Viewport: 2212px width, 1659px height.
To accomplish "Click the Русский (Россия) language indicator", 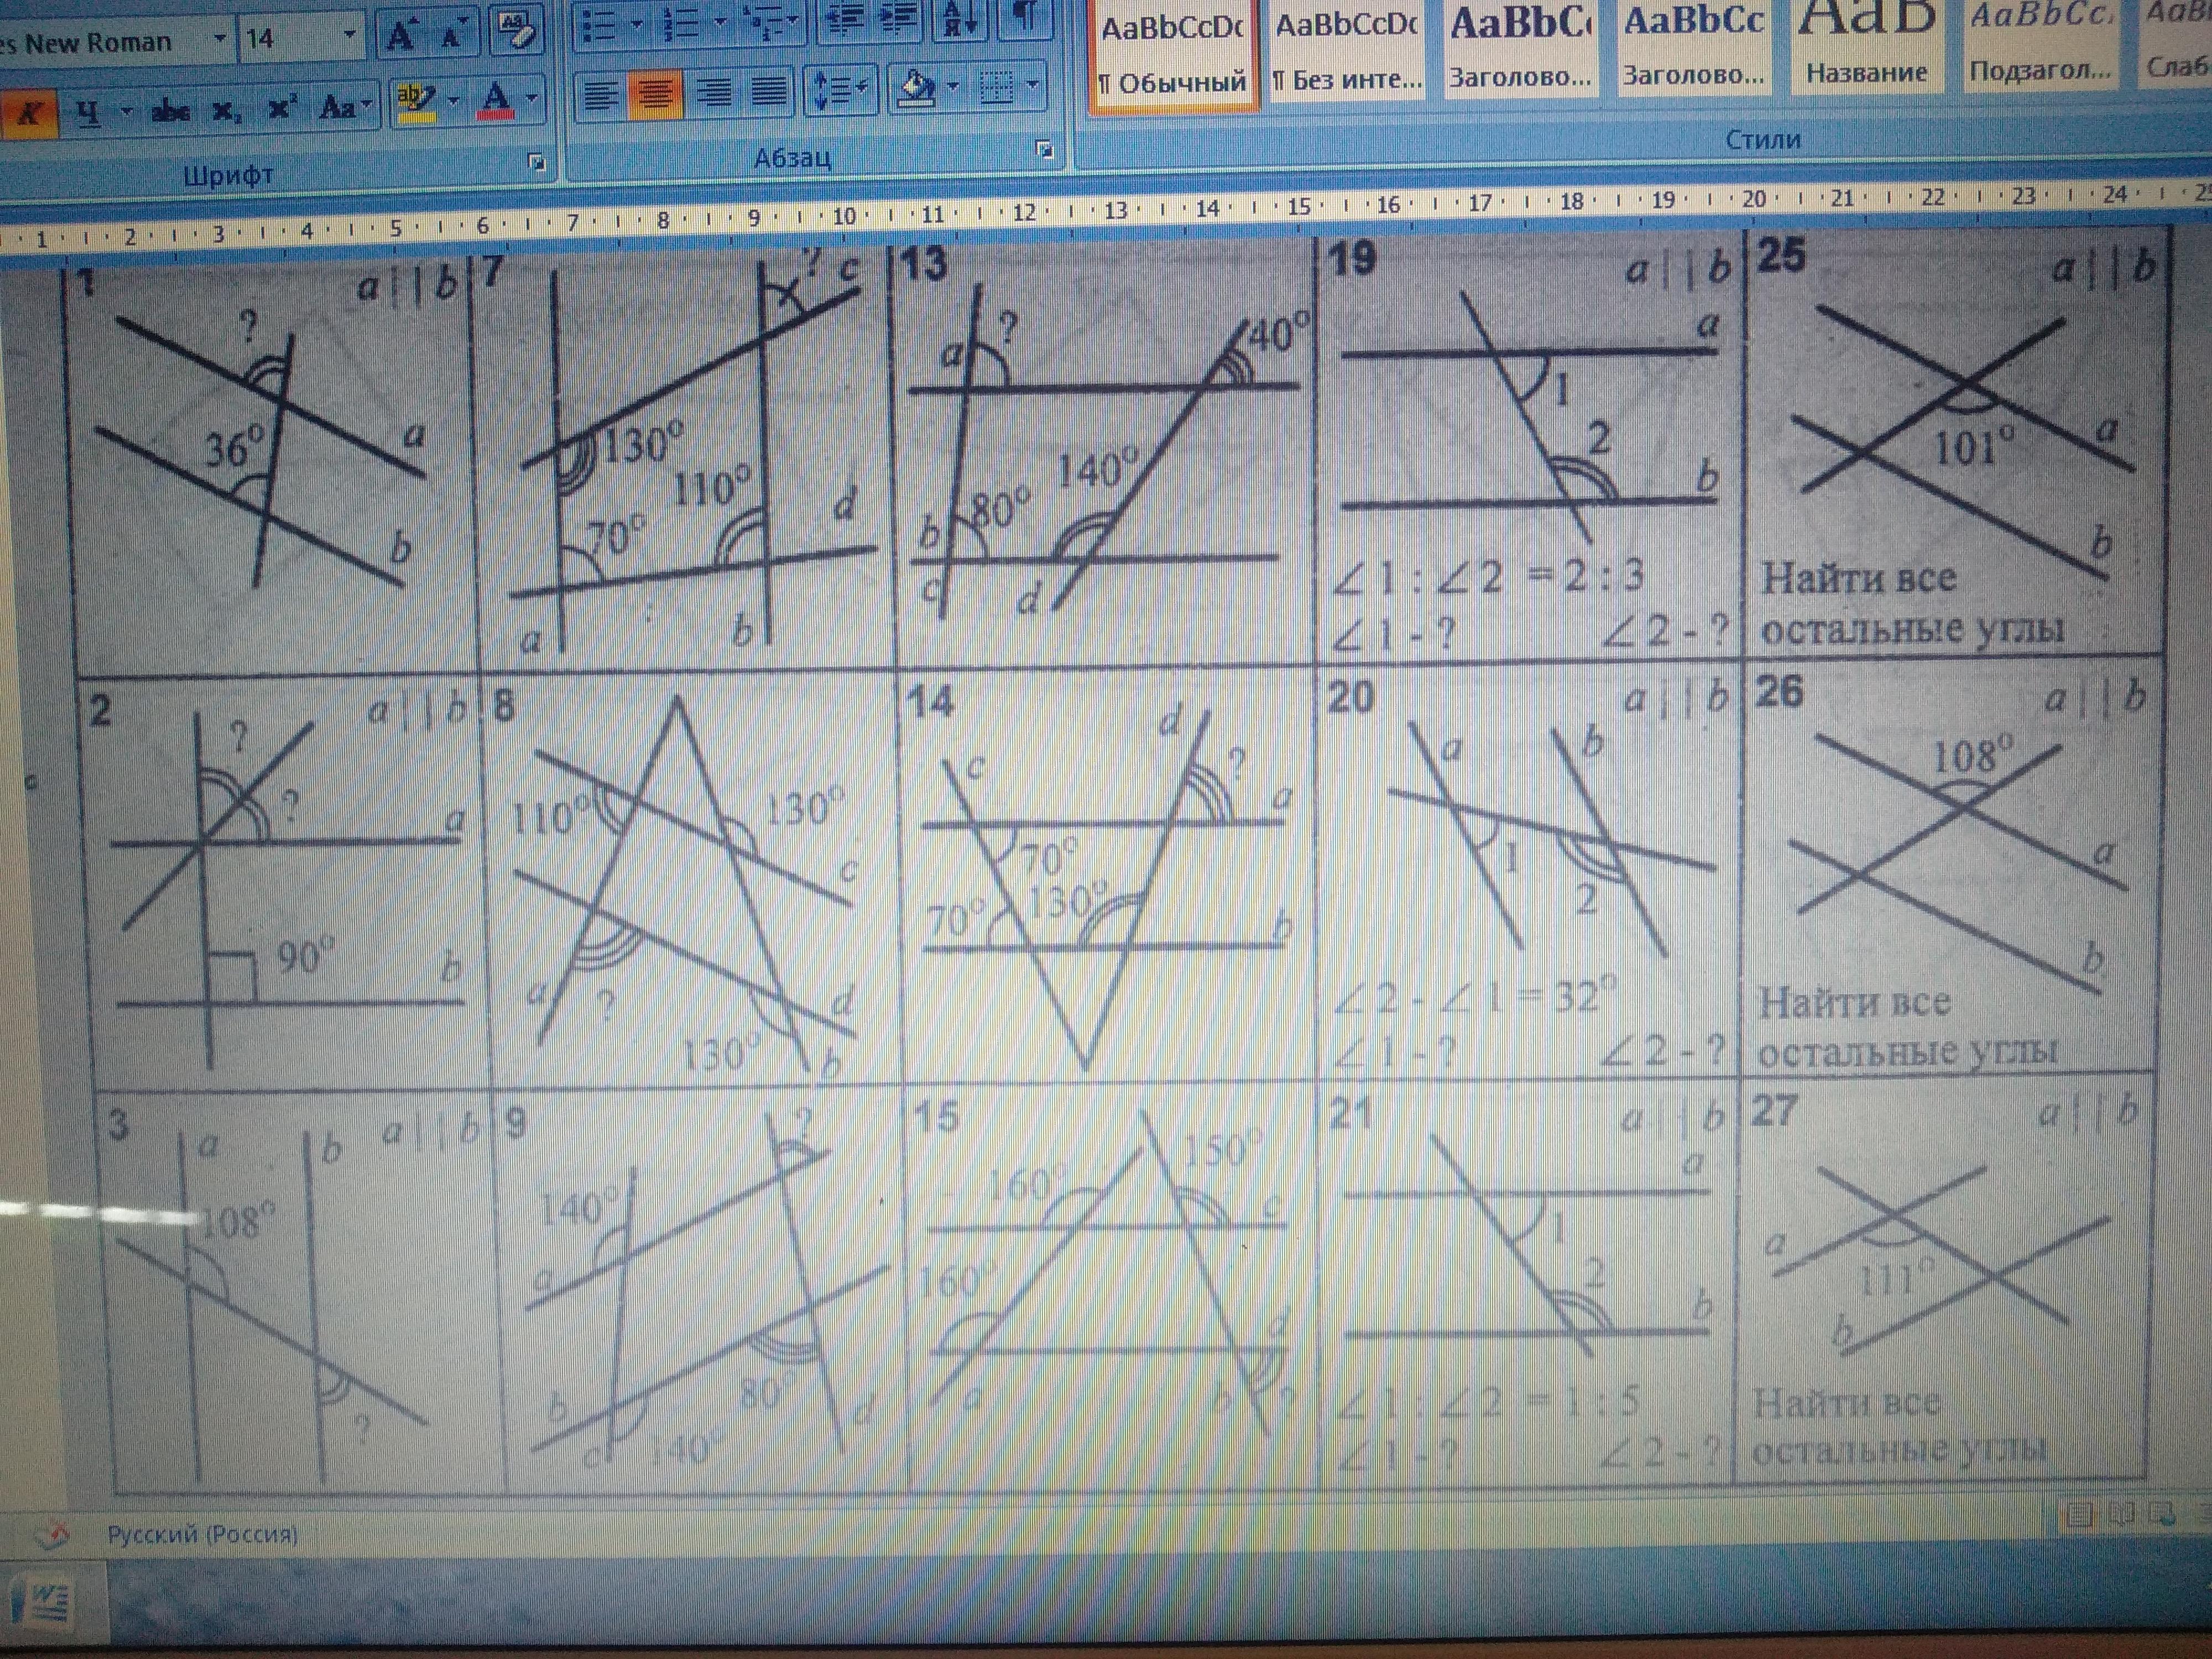I will [x=202, y=1533].
